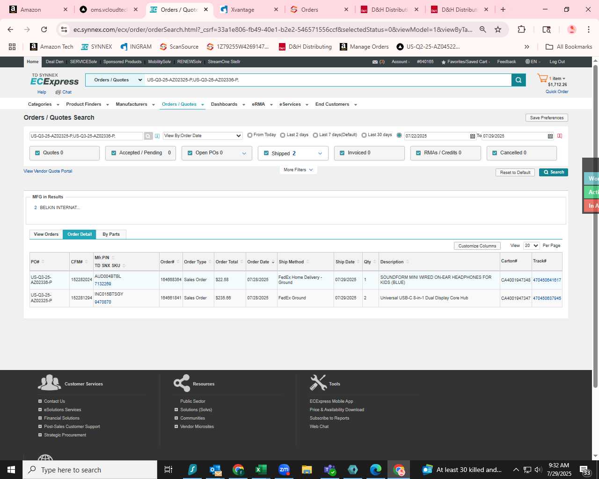This screenshot has height=479, width=599.
Task: Click the Windows Start button
Action: [11, 470]
